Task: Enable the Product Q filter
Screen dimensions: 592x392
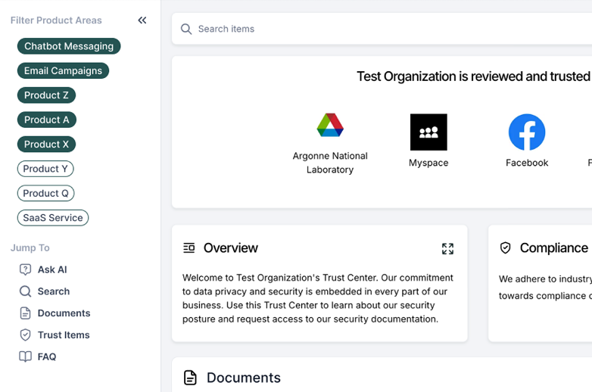Action: [45, 193]
